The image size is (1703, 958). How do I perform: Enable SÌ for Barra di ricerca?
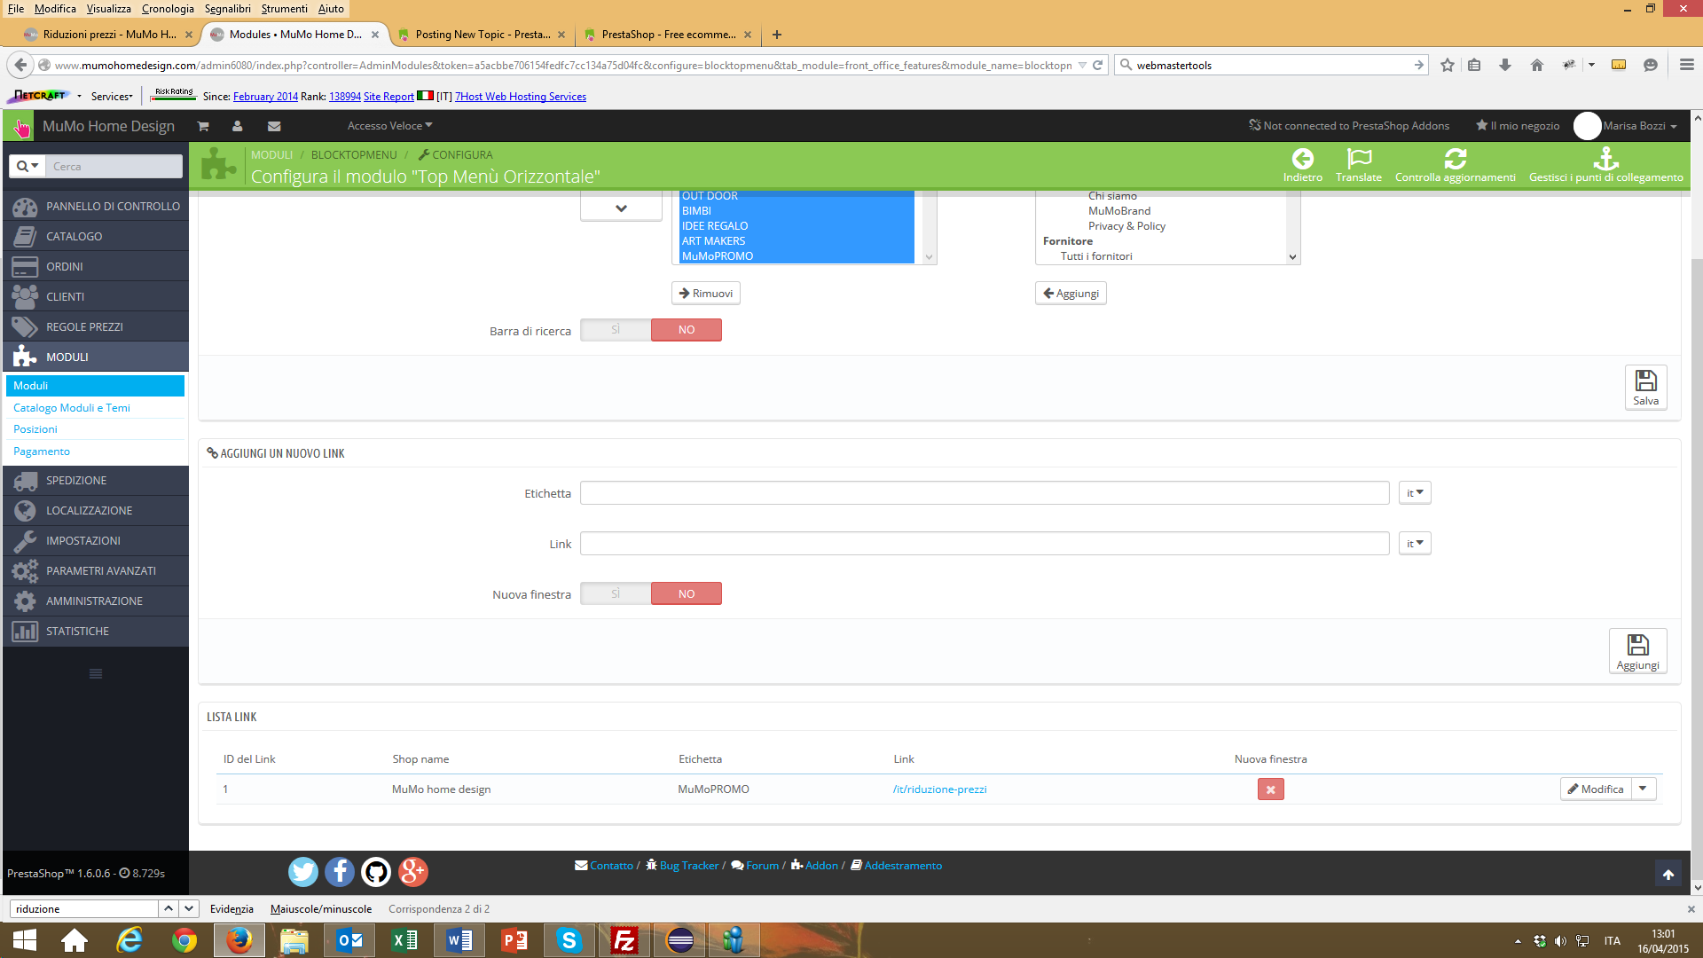point(616,330)
